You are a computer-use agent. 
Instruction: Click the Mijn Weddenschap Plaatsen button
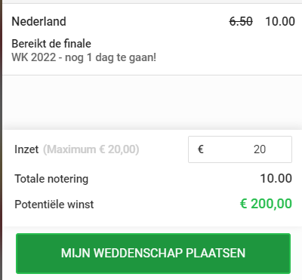click(x=153, y=254)
